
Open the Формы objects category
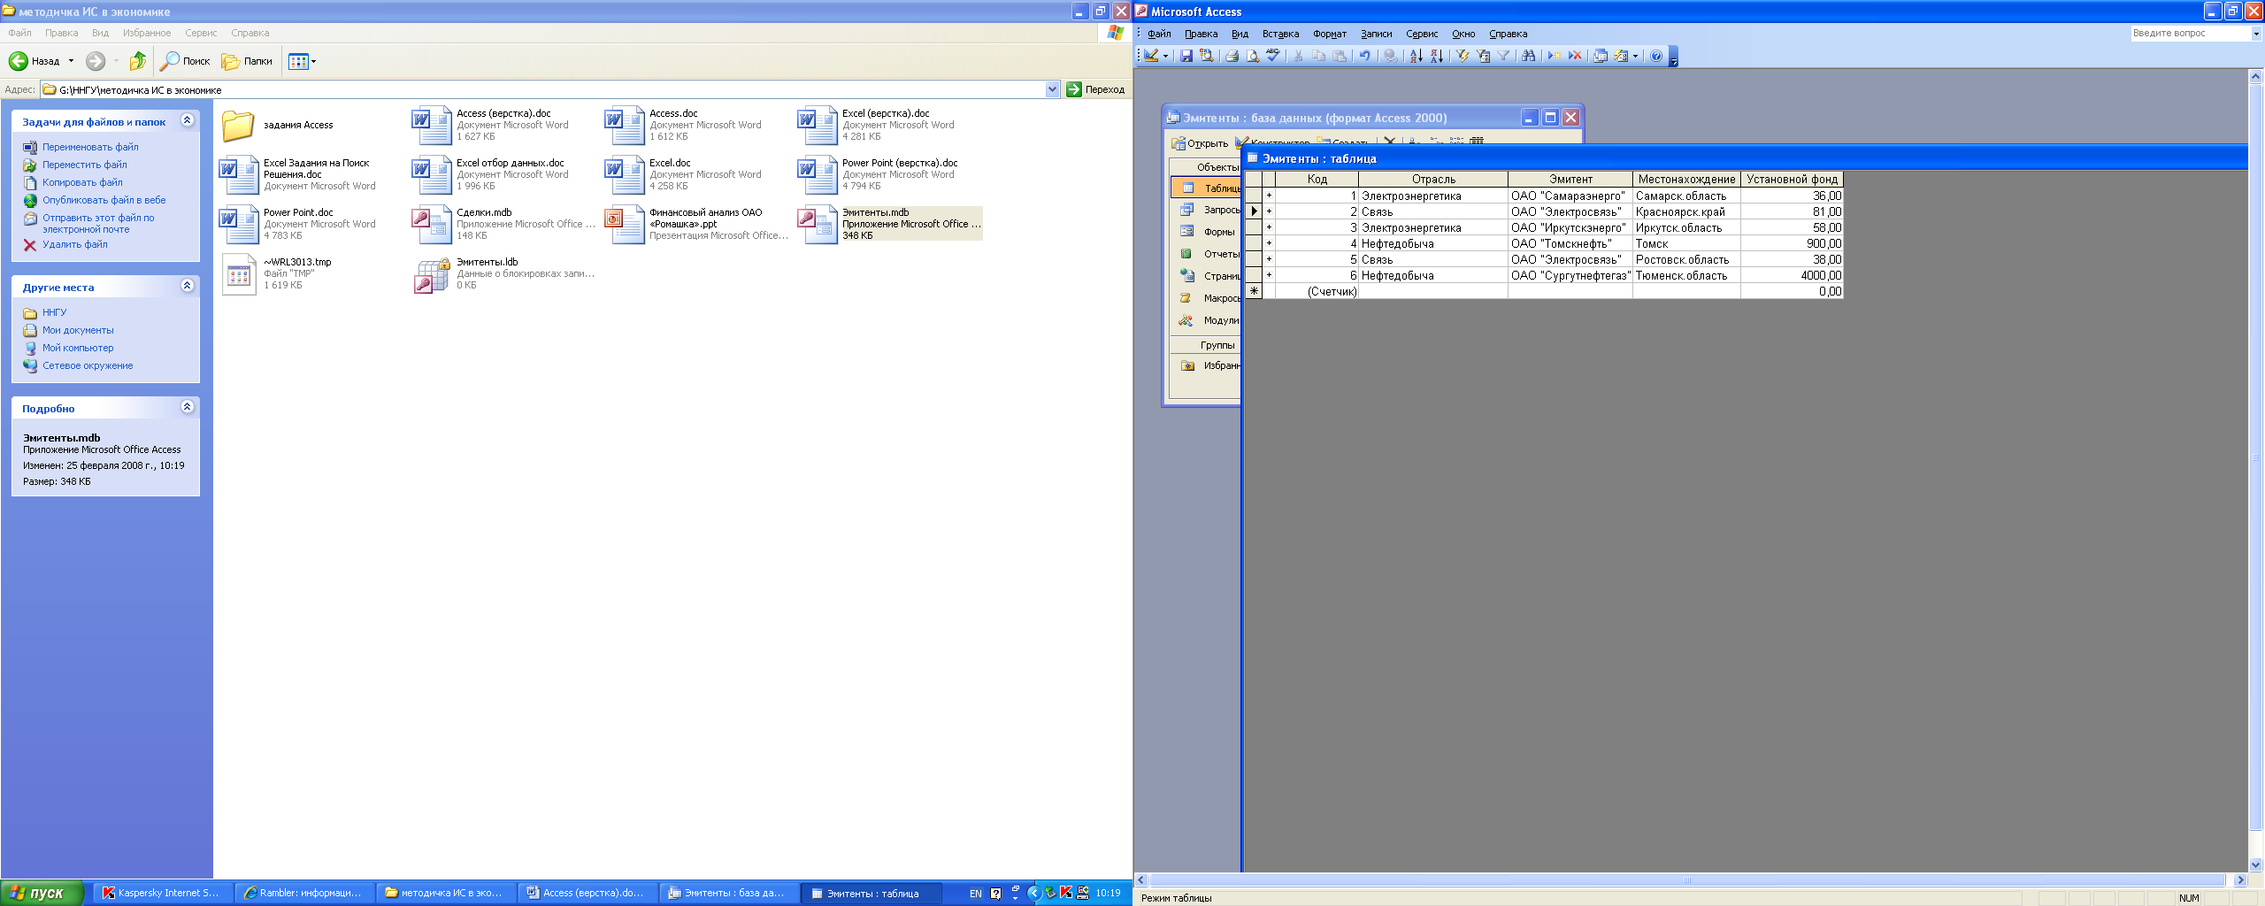click(1209, 232)
